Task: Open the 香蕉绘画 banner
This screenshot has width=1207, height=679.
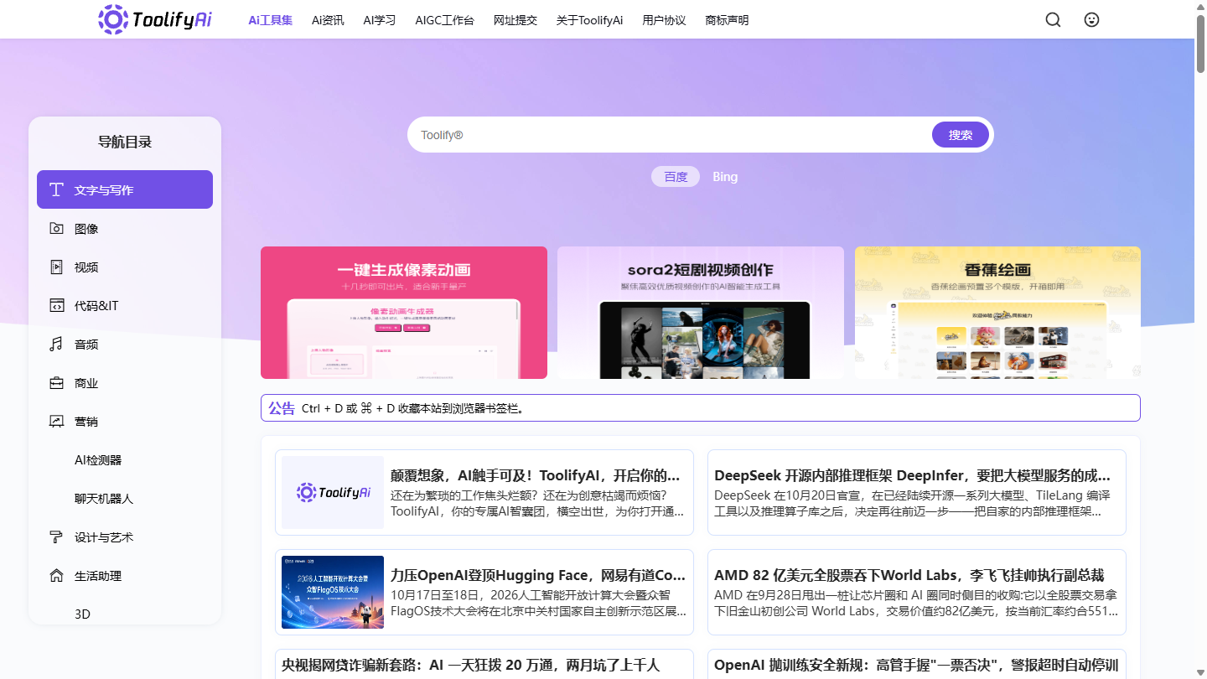Action: [997, 313]
